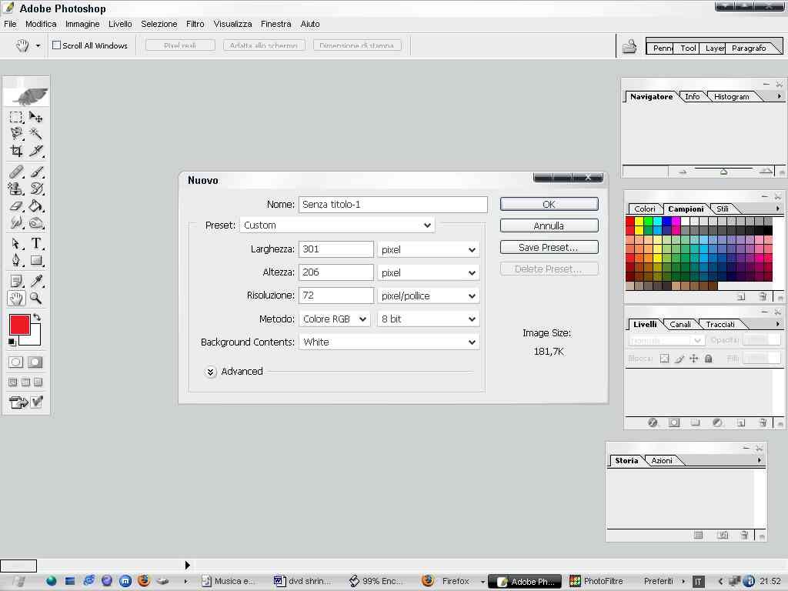Switch to Quick Mask mode
Image resolution: width=788 pixels, height=591 pixels.
(x=35, y=362)
